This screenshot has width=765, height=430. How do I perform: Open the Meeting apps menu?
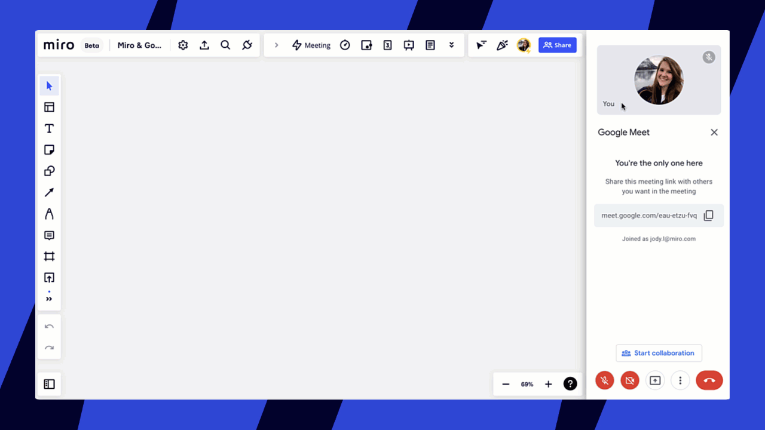pos(310,45)
